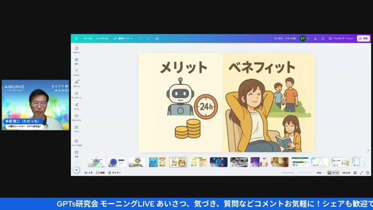373x210 pixels.
Task: Click the presenter webcam video overlay
Action: point(36,105)
